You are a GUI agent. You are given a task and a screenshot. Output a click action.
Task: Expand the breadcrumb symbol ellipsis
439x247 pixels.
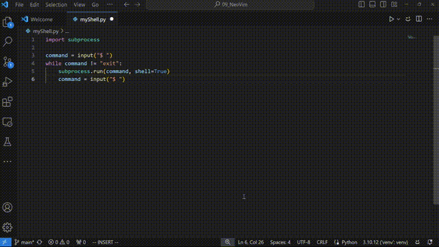[x=67, y=32]
